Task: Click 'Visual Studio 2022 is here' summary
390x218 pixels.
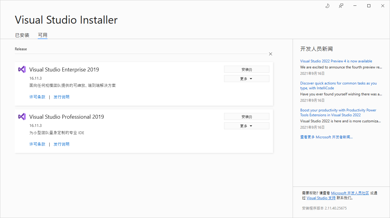Action: [x=341, y=121]
